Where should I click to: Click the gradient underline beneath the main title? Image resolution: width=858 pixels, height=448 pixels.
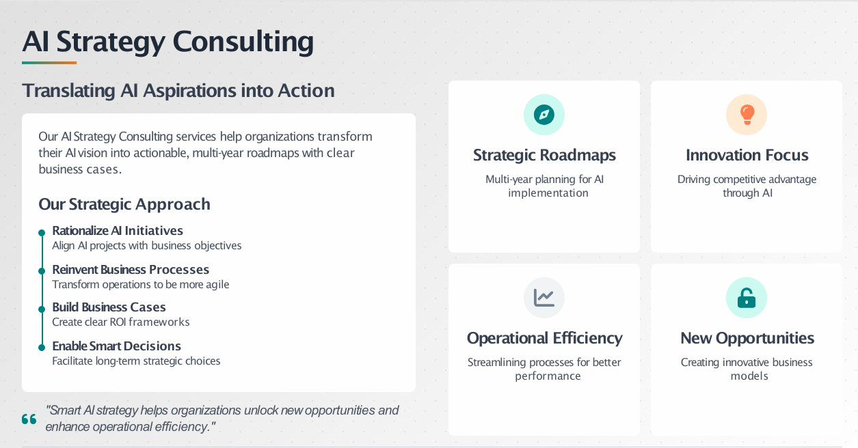click(49, 63)
